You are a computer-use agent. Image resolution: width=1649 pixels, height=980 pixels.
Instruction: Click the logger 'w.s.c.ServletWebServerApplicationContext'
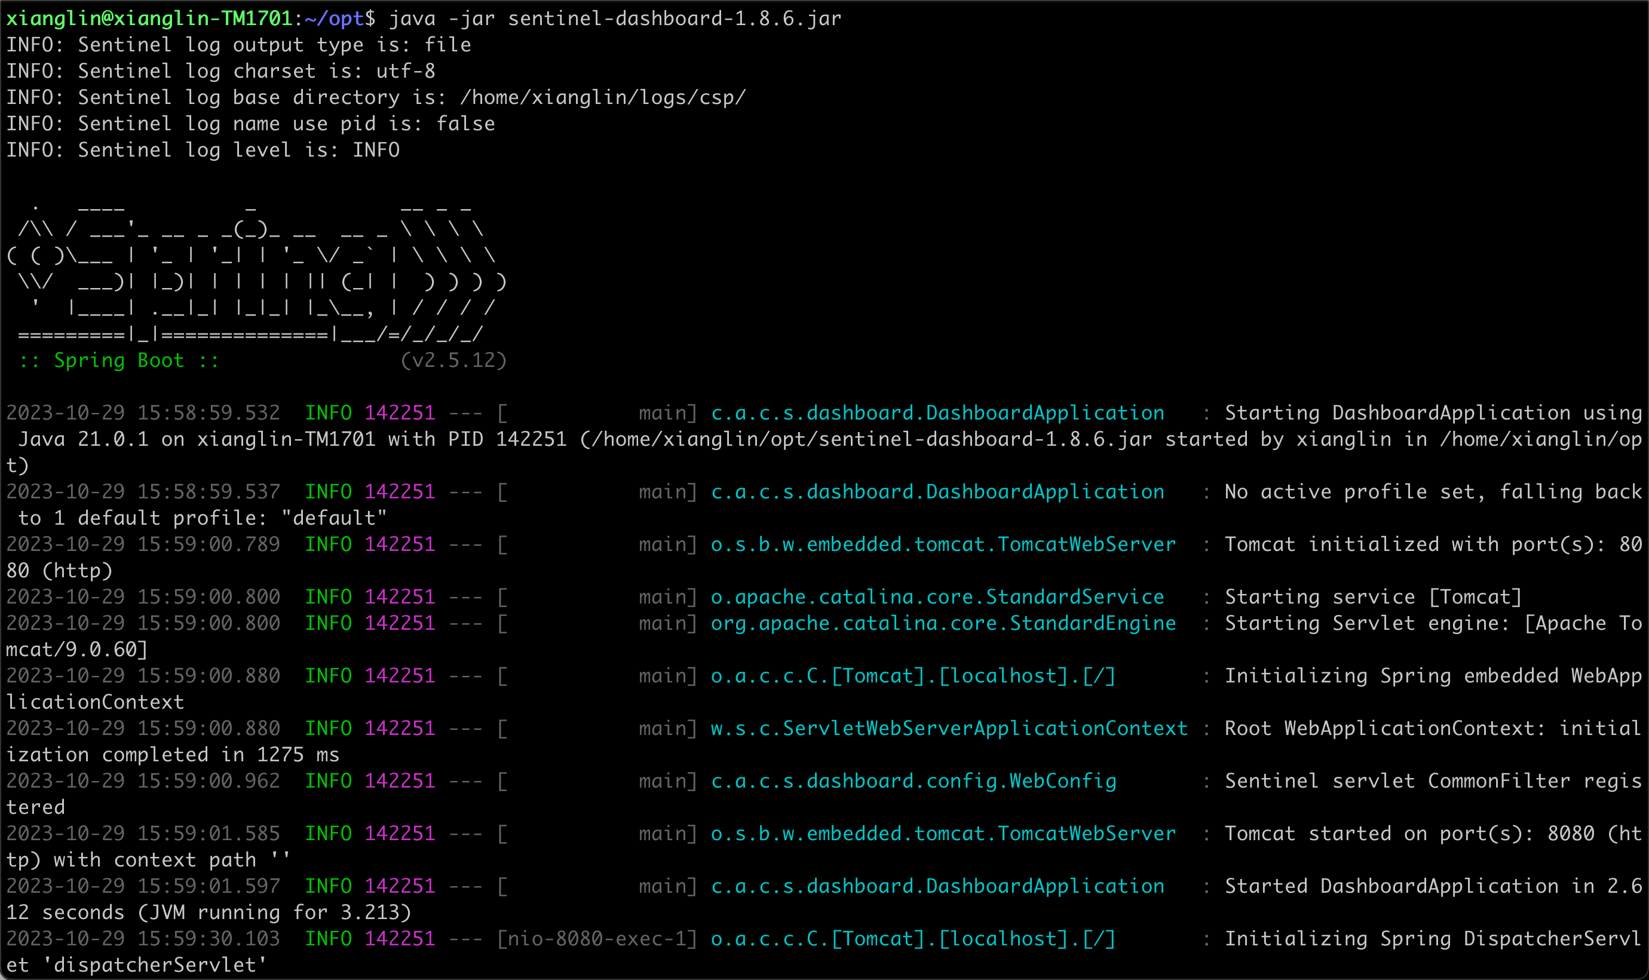click(x=949, y=729)
